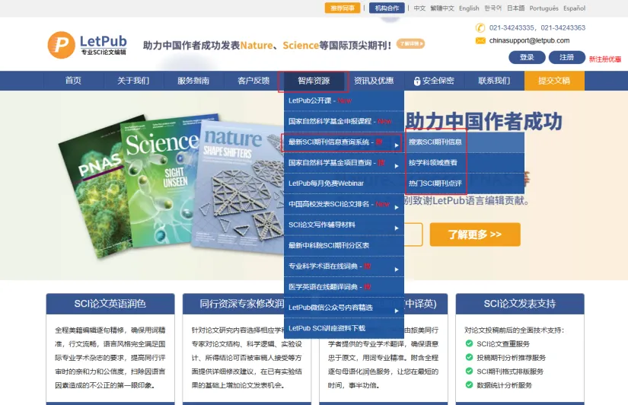Click the phone number 021-34243335

point(512,27)
